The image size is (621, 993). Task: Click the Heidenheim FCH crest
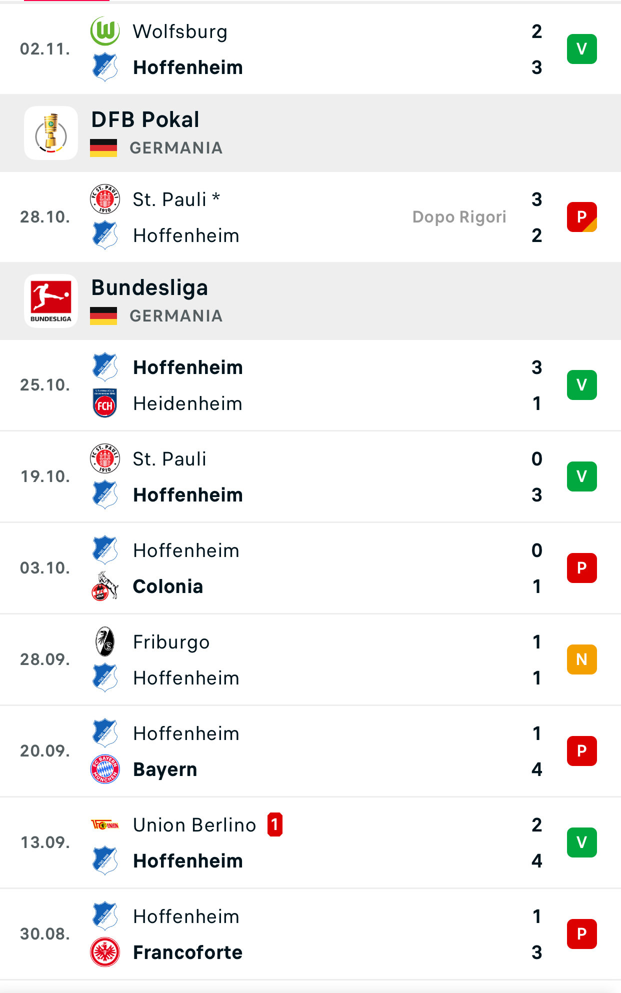point(105,403)
